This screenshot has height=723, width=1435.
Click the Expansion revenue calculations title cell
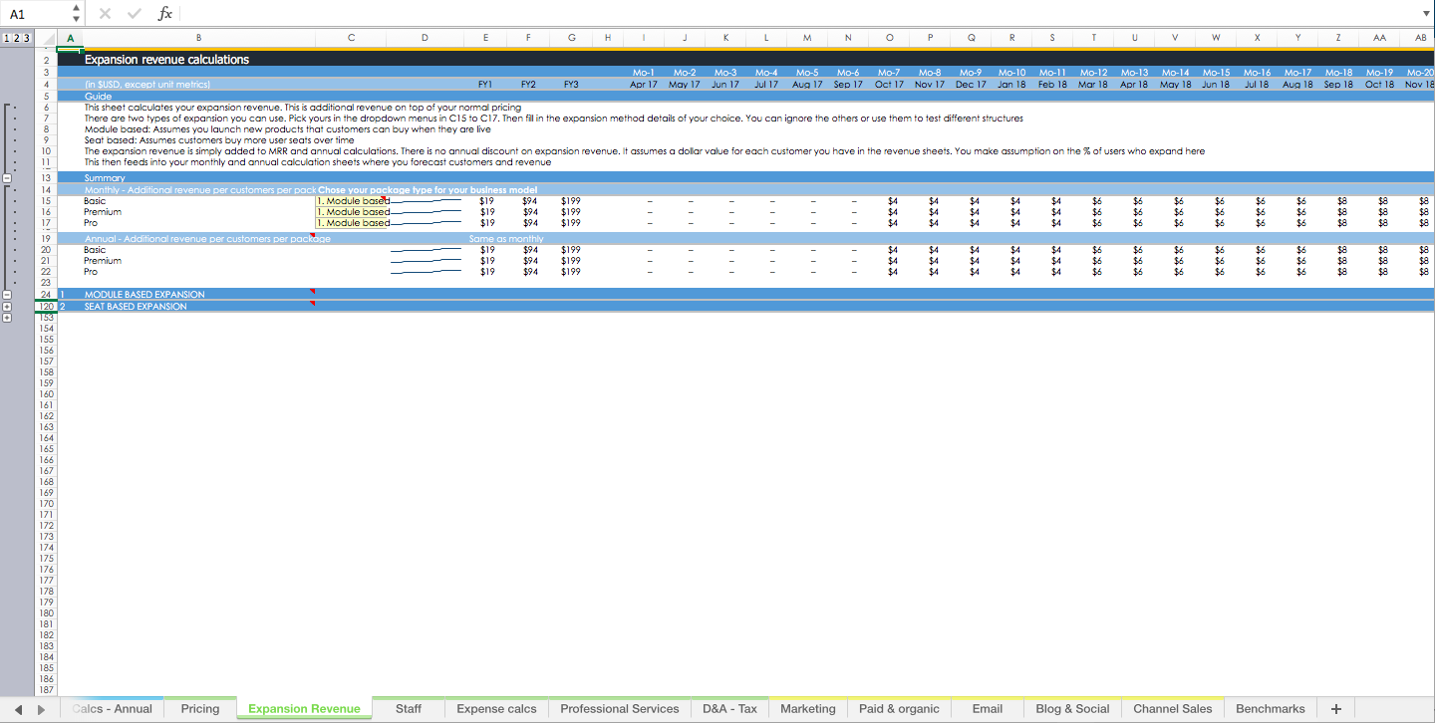pyautogui.click(x=166, y=60)
